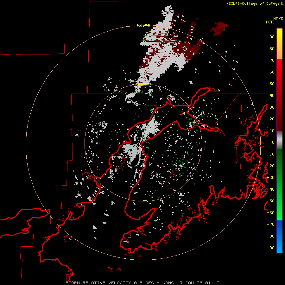Click the 80 value on the velocity scale
This screenshot has width=285, height=285.
pyautogui.click(x=272, y=48)
